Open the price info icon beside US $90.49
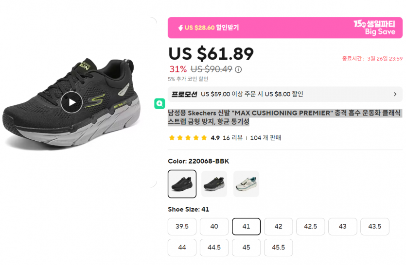406x265 pixels. click(238, 69)
